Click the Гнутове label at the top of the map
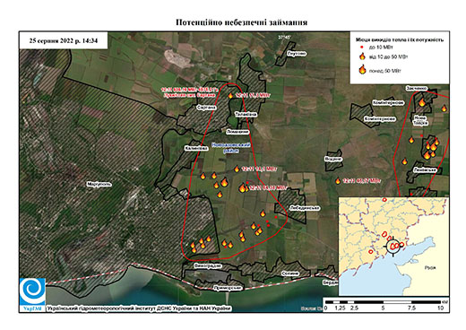 coord(297,54)
